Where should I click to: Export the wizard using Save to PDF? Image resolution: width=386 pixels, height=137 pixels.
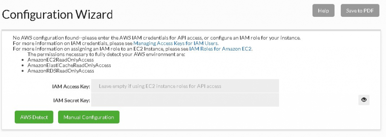pyautogui.click(x=360, y=11)
